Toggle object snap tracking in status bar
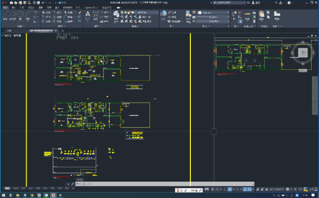Screen dimensions: 319x198 245,189
